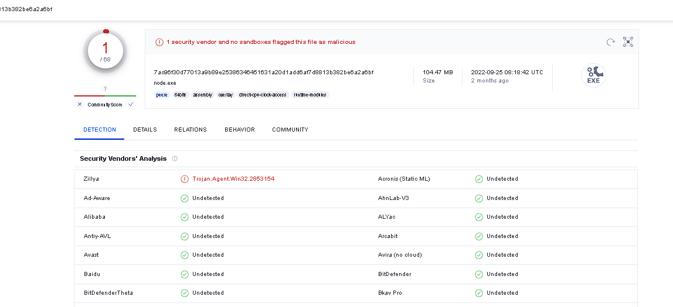Click the runtime-modules tag

point(311,95)
